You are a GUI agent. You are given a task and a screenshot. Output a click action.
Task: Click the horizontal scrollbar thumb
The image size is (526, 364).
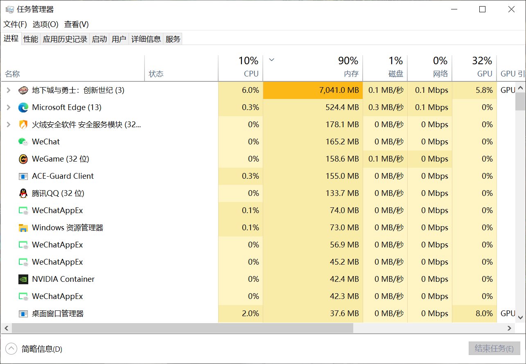(182, 328)
